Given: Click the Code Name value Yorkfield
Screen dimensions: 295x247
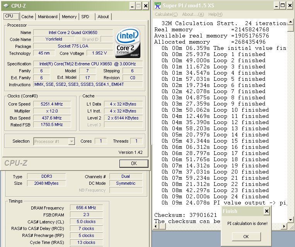Looking at the screenshot, I should pyautogui.click(x=54, y=39).
